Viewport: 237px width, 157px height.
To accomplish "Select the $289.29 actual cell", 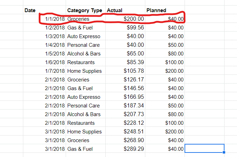I will [125, 149].
